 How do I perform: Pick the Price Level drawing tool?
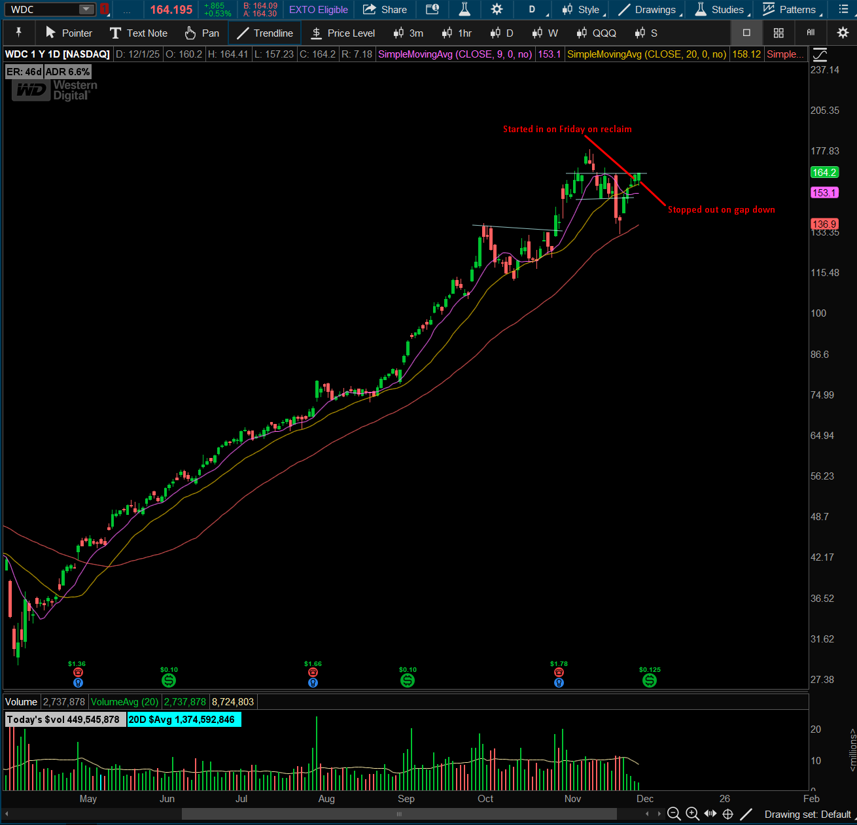click(343, 33)
